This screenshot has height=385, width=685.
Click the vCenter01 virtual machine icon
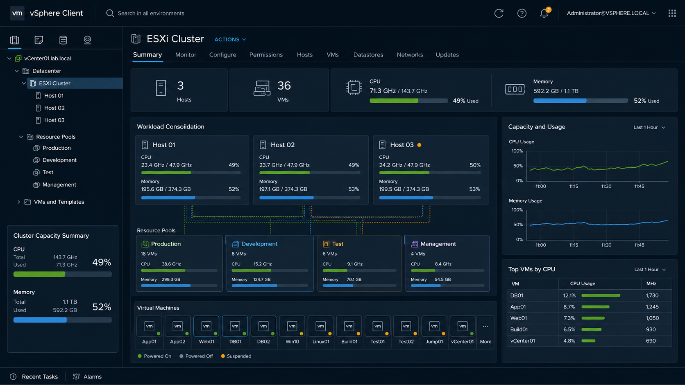coord(463,326)
